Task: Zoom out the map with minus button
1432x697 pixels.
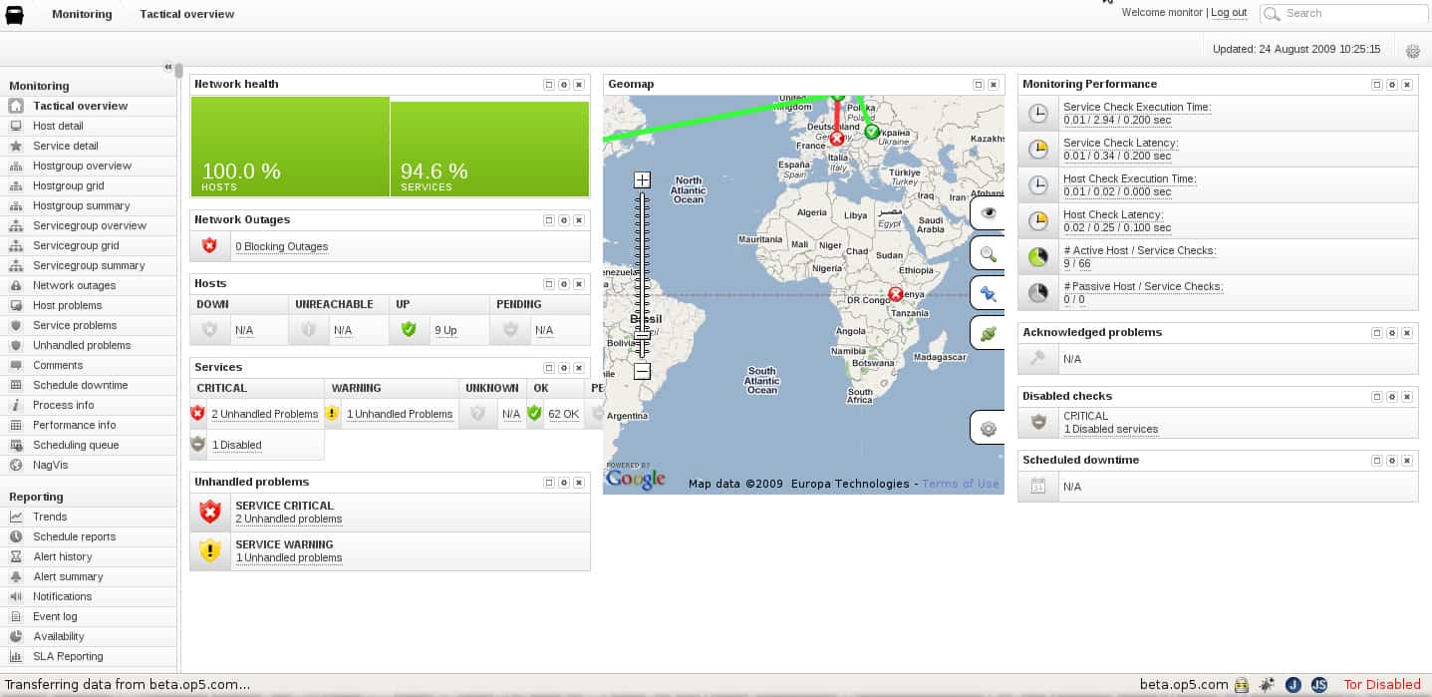Action: pyautogui.click(x=642, y=371)
